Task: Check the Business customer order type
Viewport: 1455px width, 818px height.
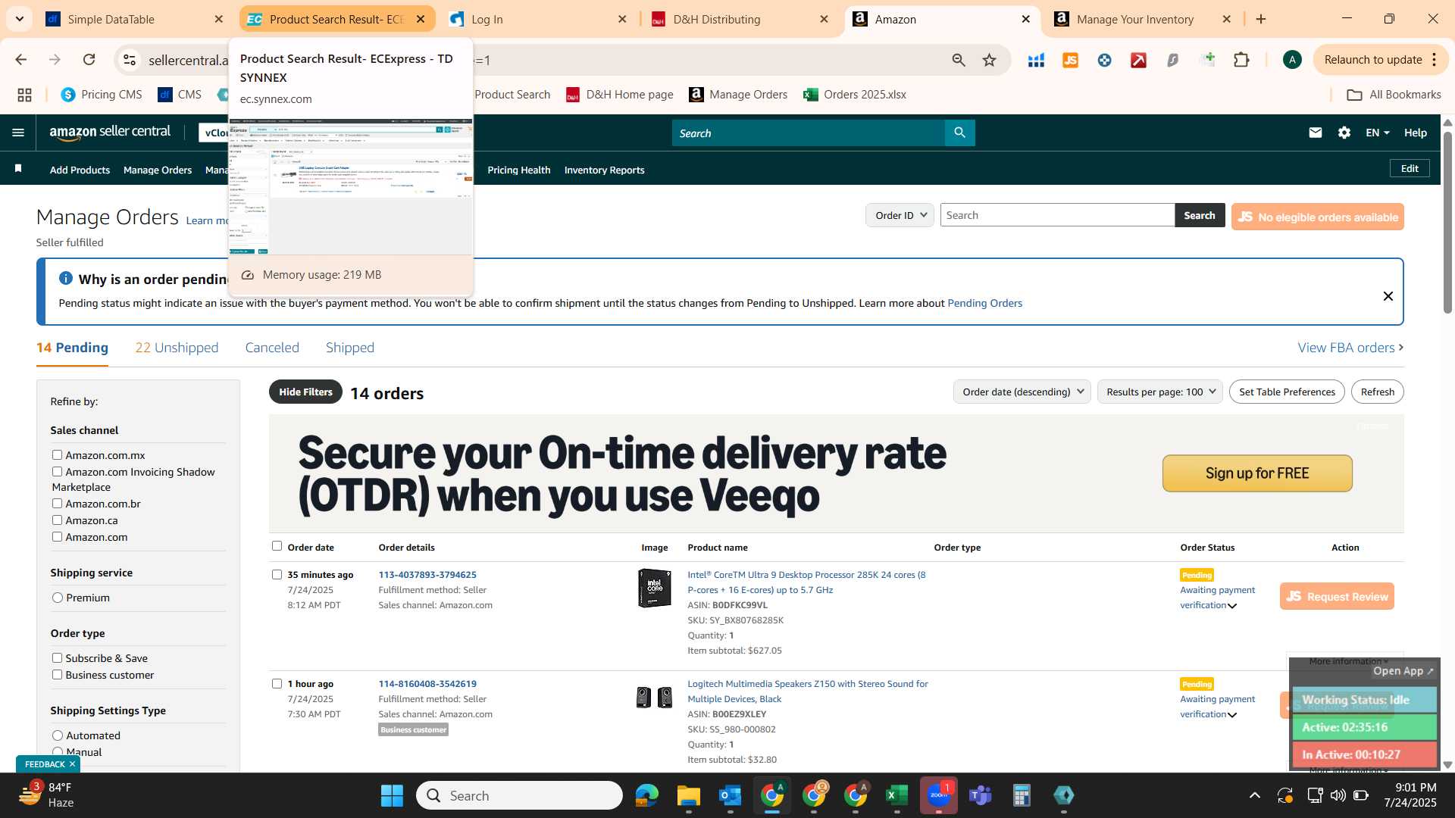Action: tap(57, 675)
